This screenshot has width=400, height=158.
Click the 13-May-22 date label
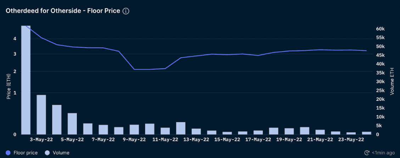[x=196, y=140]
